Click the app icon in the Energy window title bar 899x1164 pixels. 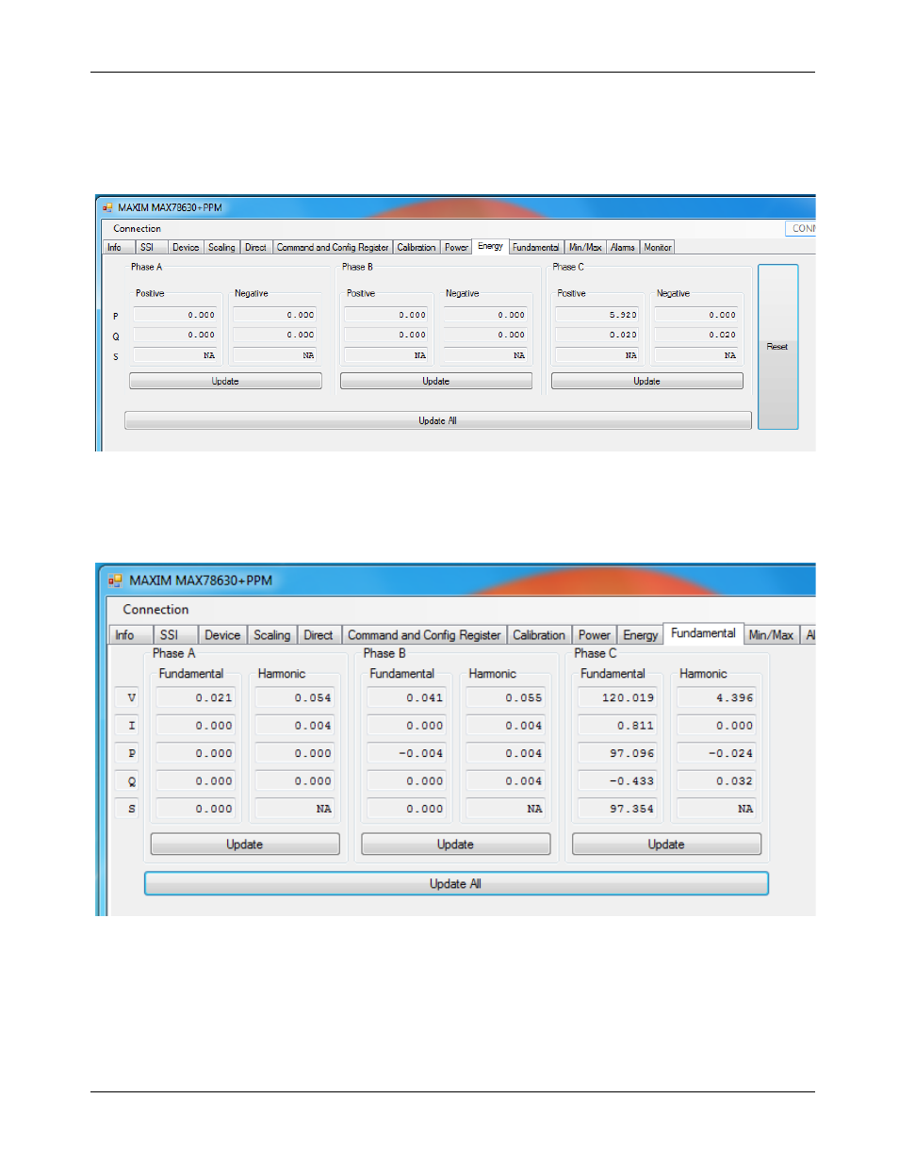point(107,207)
